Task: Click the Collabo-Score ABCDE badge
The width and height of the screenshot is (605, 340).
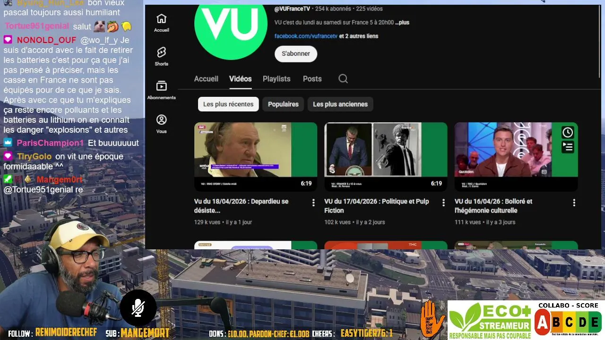Action: 568,320
